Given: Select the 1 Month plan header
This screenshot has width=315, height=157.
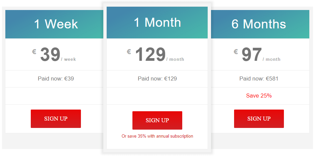Looking at the screenshot, I should click(x=157, y=22).
